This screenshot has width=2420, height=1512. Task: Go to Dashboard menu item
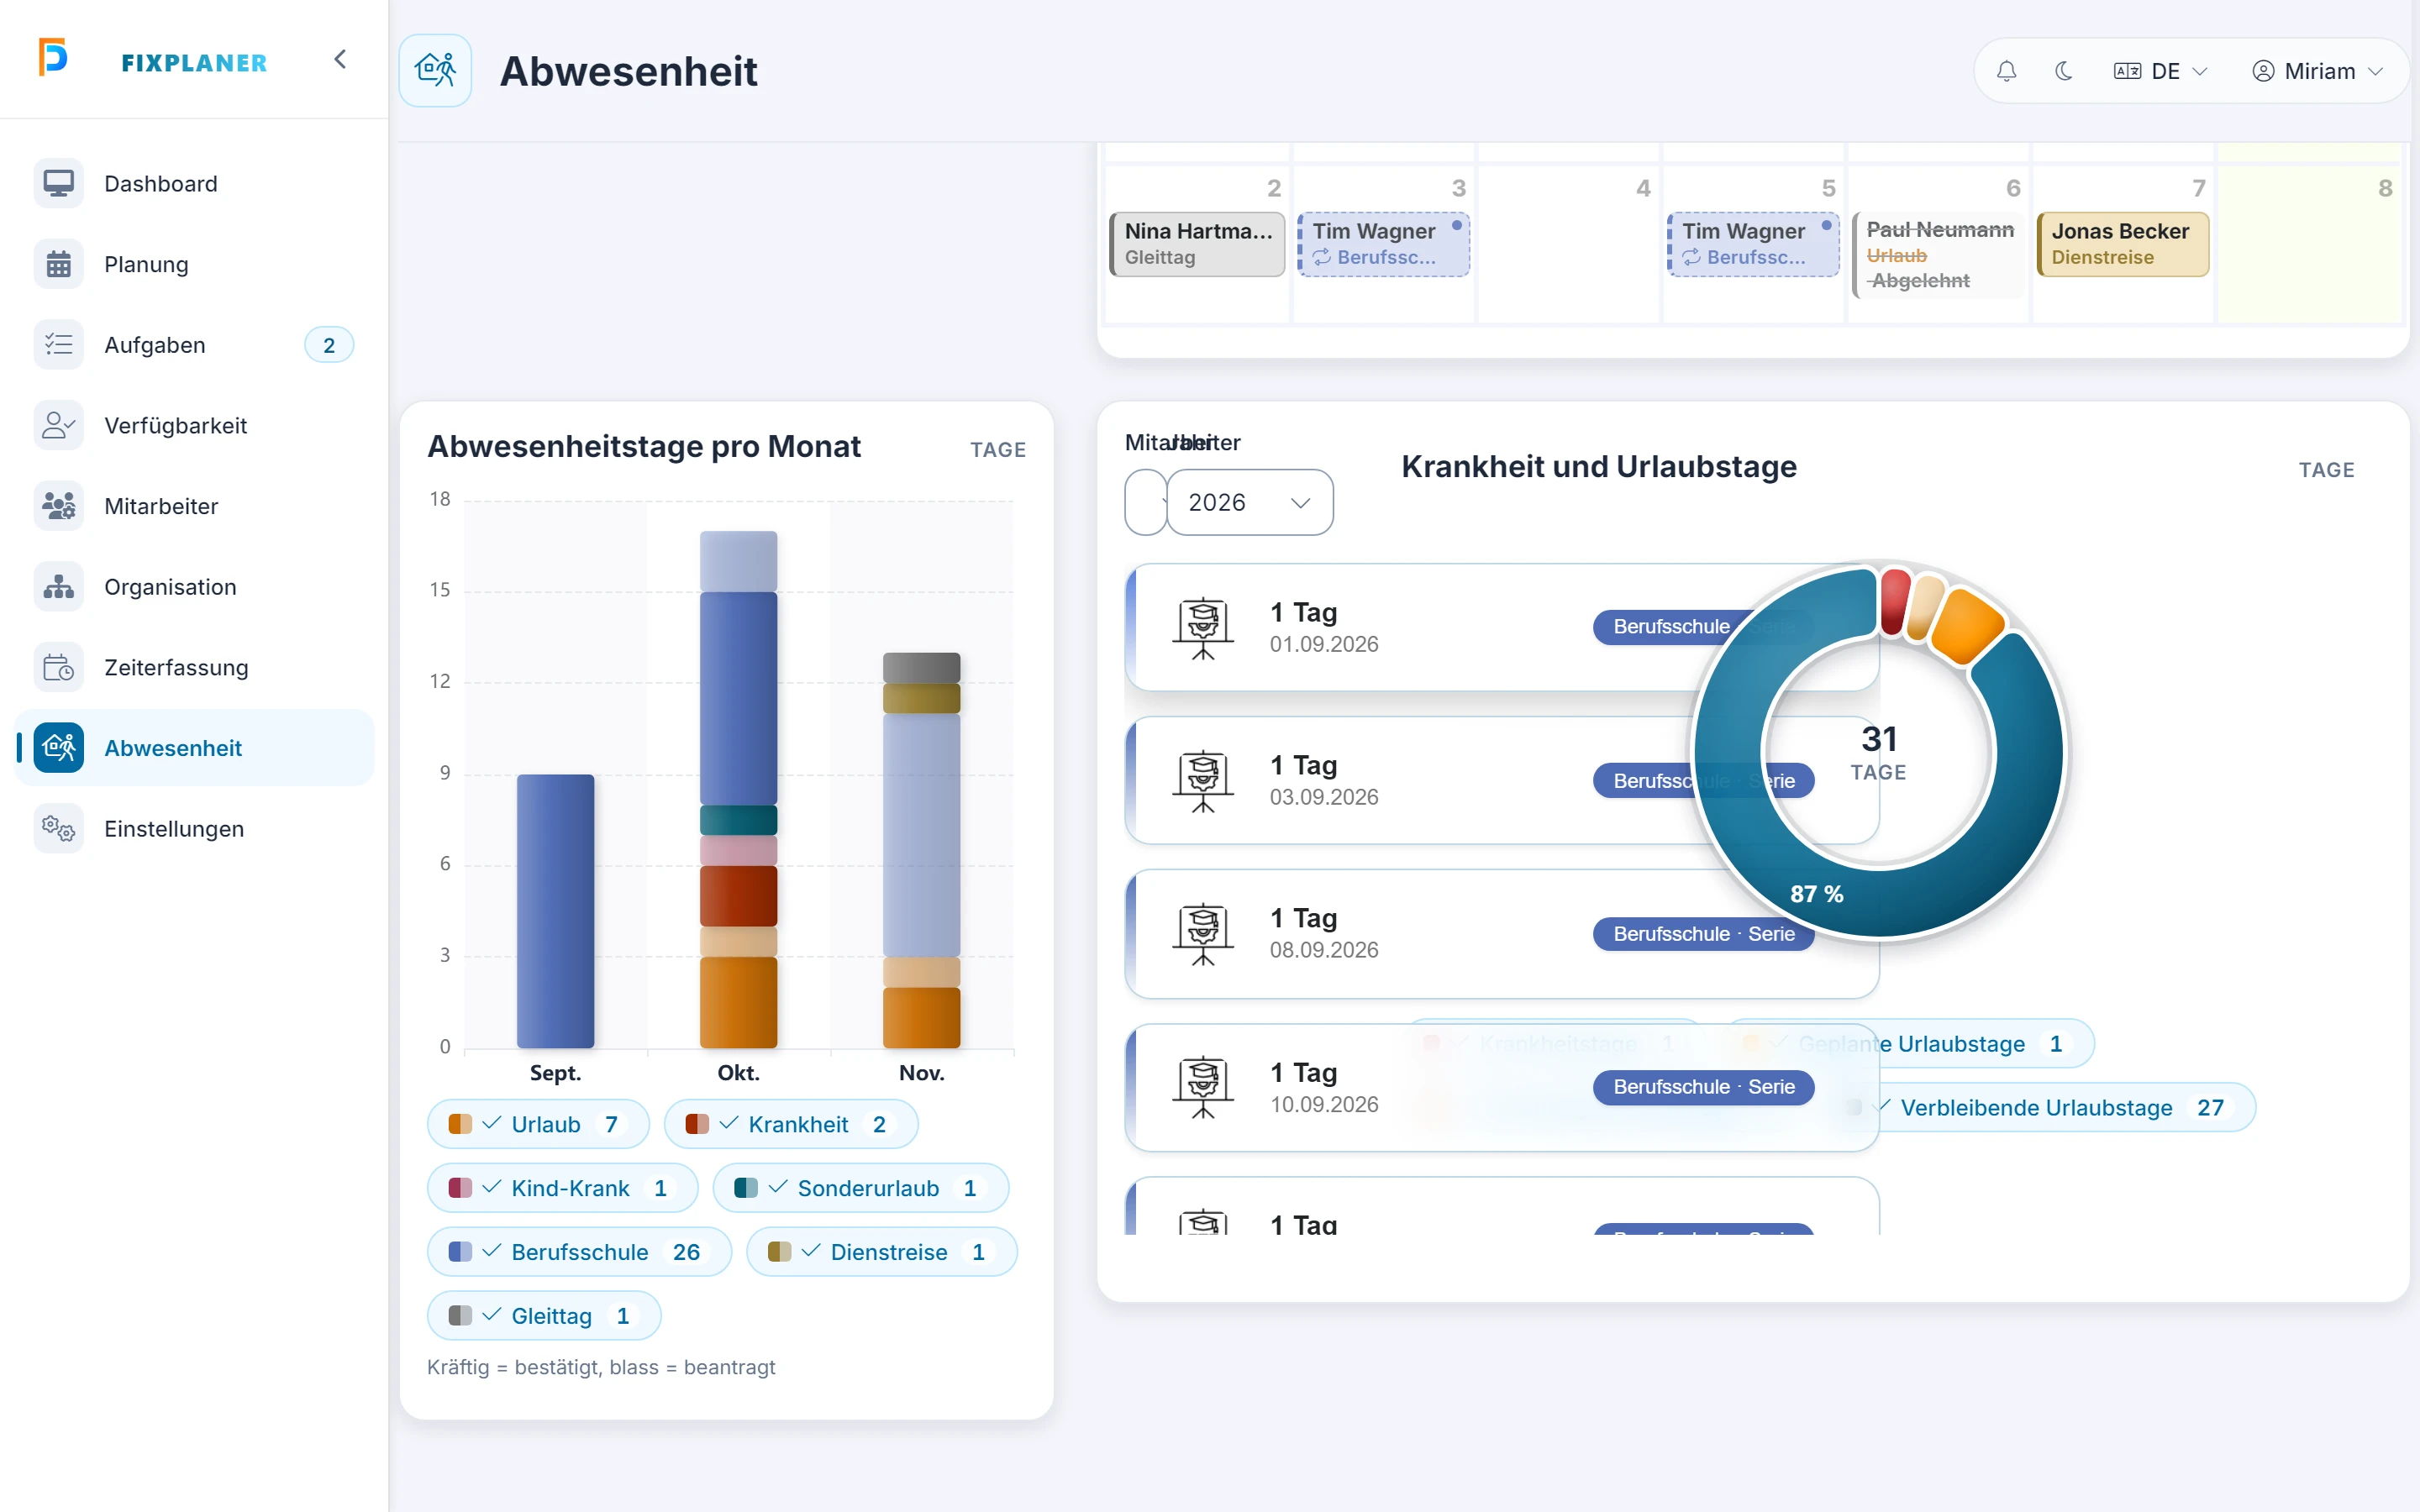pyautogui.click(x=194, y=184)
